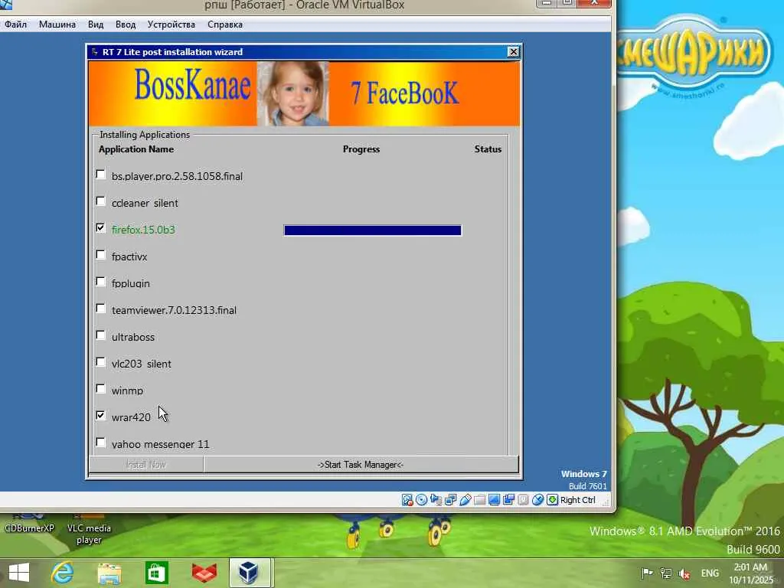Open File Explorer from the taskbar
Viewport: 784px width, 588px height.
[109, 573]
